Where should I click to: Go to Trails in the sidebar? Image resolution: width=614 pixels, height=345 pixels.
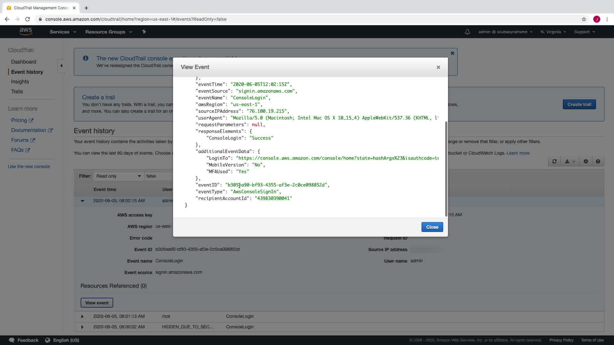[17, 91]
